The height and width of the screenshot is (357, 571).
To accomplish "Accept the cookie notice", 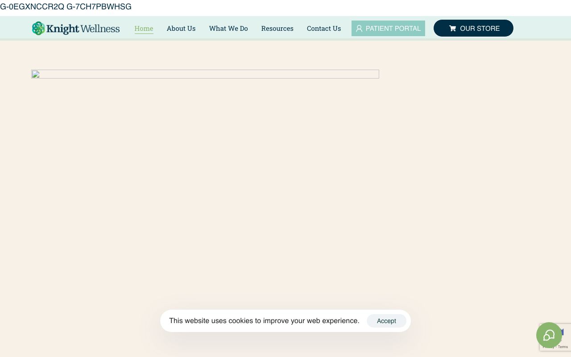I will [386, 321].
